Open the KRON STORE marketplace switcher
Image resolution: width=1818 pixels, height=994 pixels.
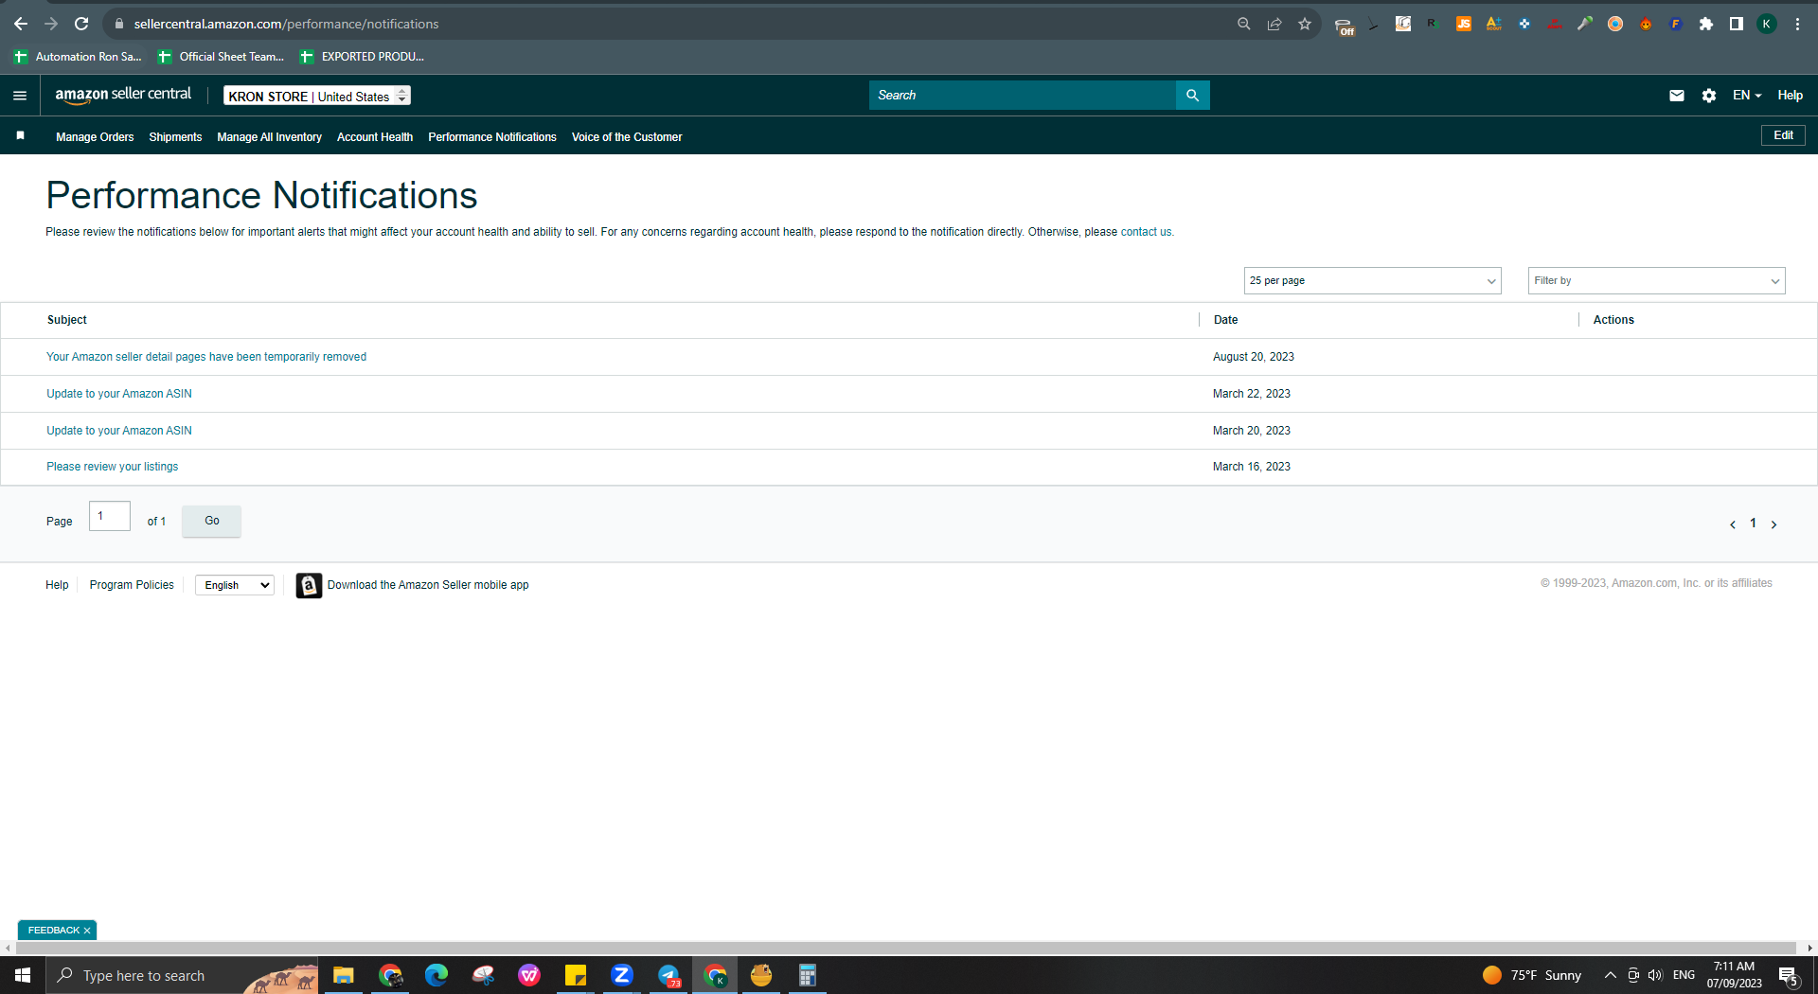coord(317,96)
